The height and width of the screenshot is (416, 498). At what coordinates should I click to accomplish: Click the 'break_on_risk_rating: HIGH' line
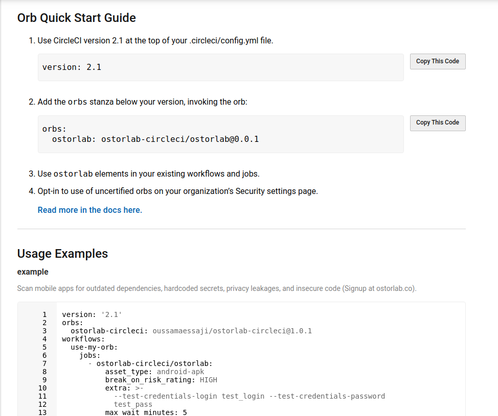coord(161,380)
